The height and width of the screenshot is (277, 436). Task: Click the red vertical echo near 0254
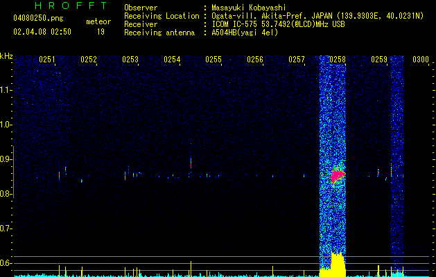pyautogui.click(x=191, y=163)
